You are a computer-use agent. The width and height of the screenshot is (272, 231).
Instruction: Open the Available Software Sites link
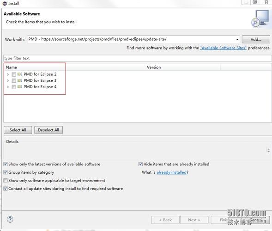[223, 48]
